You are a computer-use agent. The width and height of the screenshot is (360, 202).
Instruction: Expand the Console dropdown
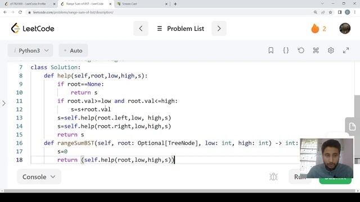(x=39, y=177)
